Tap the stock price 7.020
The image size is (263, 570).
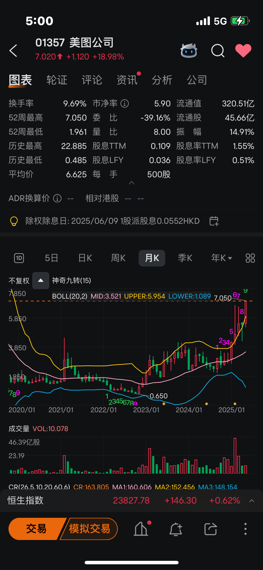click(x=46, y=57)
